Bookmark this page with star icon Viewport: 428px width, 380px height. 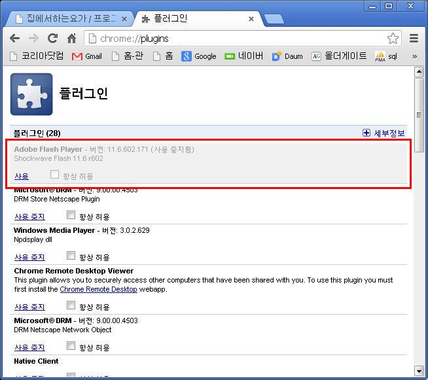pyautogui.click(x=393, y=39)
